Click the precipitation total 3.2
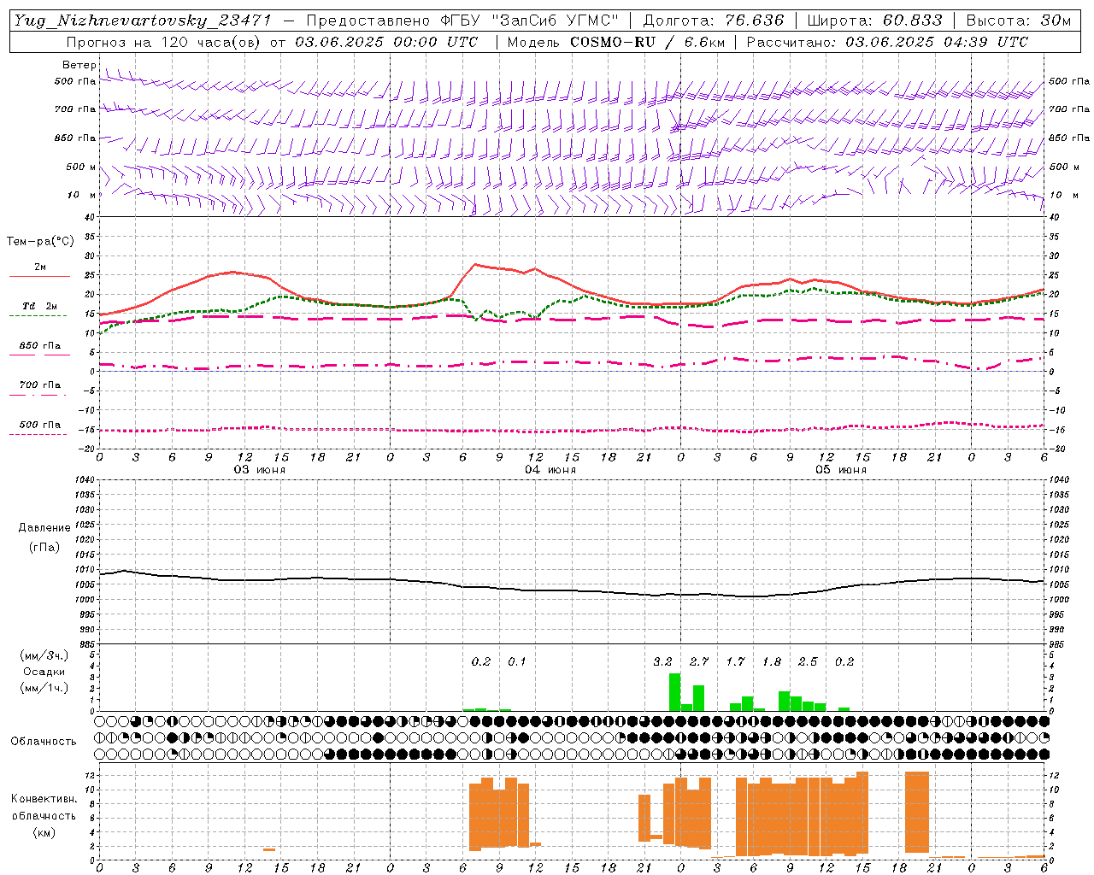Viewport: 1094px width, 875px height. 663,661
